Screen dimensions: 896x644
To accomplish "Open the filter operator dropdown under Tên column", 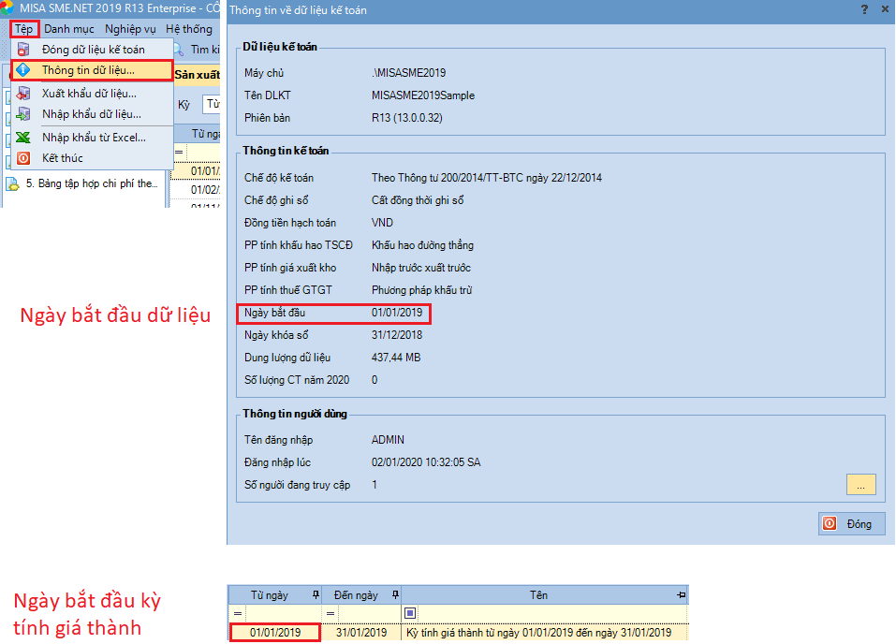I will point(410,614).
